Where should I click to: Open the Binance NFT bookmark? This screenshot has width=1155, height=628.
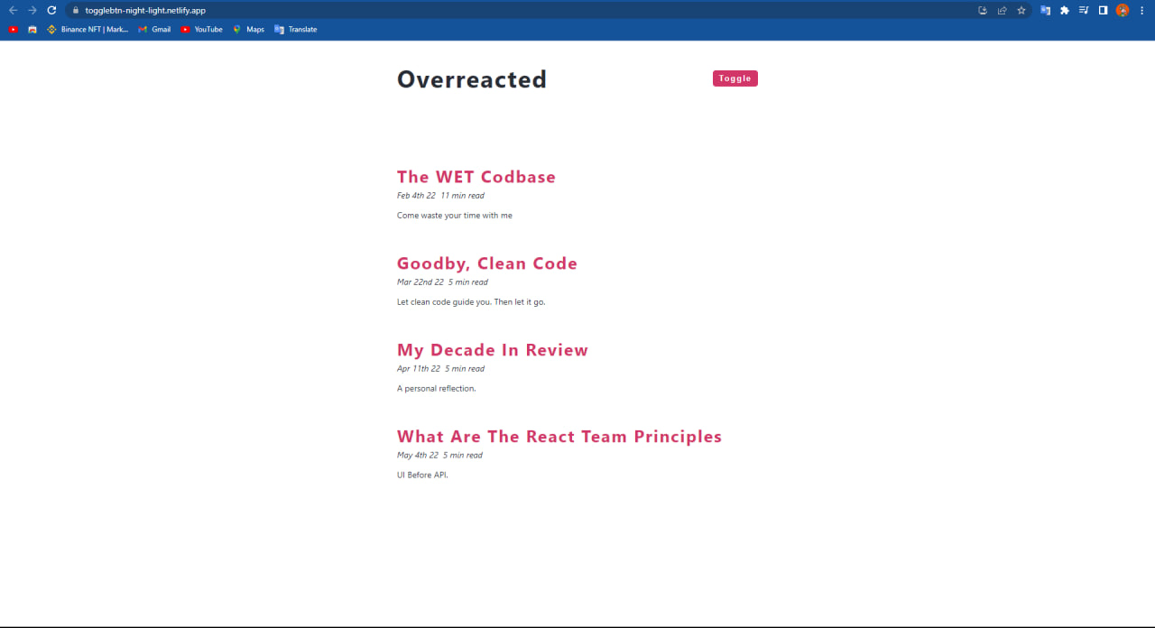[x=88, y=29]
